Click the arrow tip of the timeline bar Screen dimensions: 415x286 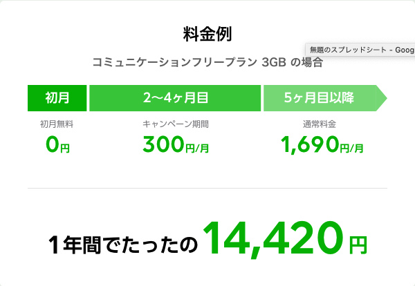tap(382, 98)
